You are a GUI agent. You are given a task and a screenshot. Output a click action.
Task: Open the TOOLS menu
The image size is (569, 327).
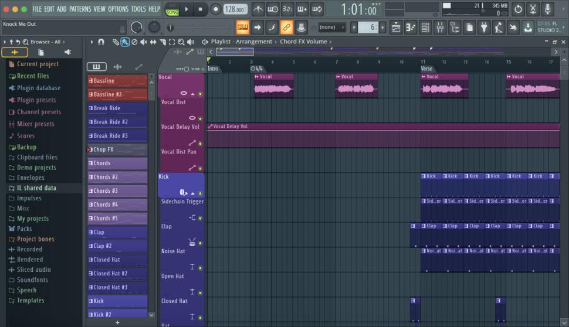(138, 9)
